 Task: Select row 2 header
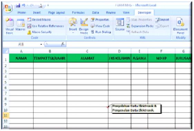click(6, 65)
